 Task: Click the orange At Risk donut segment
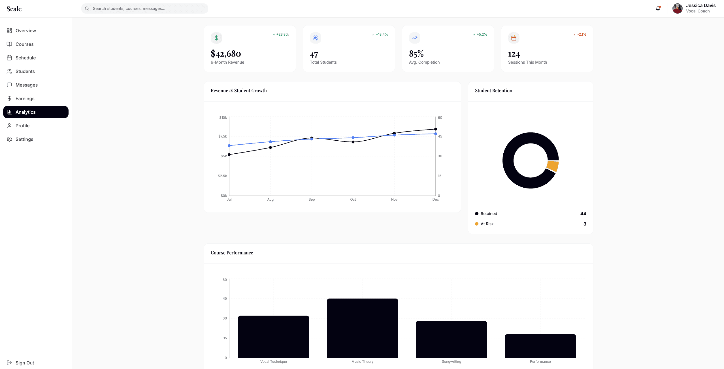(x=553, y=166)
